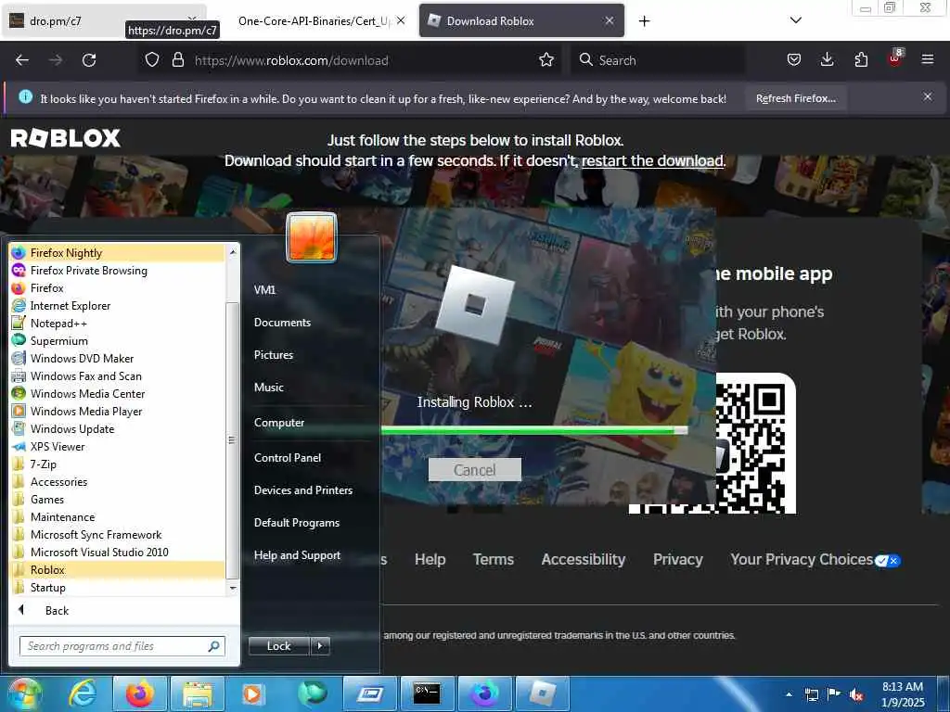This screenshot has height=712, width=950.
Task: Open the Privacy footer link
Action: (x=677, y=559)
